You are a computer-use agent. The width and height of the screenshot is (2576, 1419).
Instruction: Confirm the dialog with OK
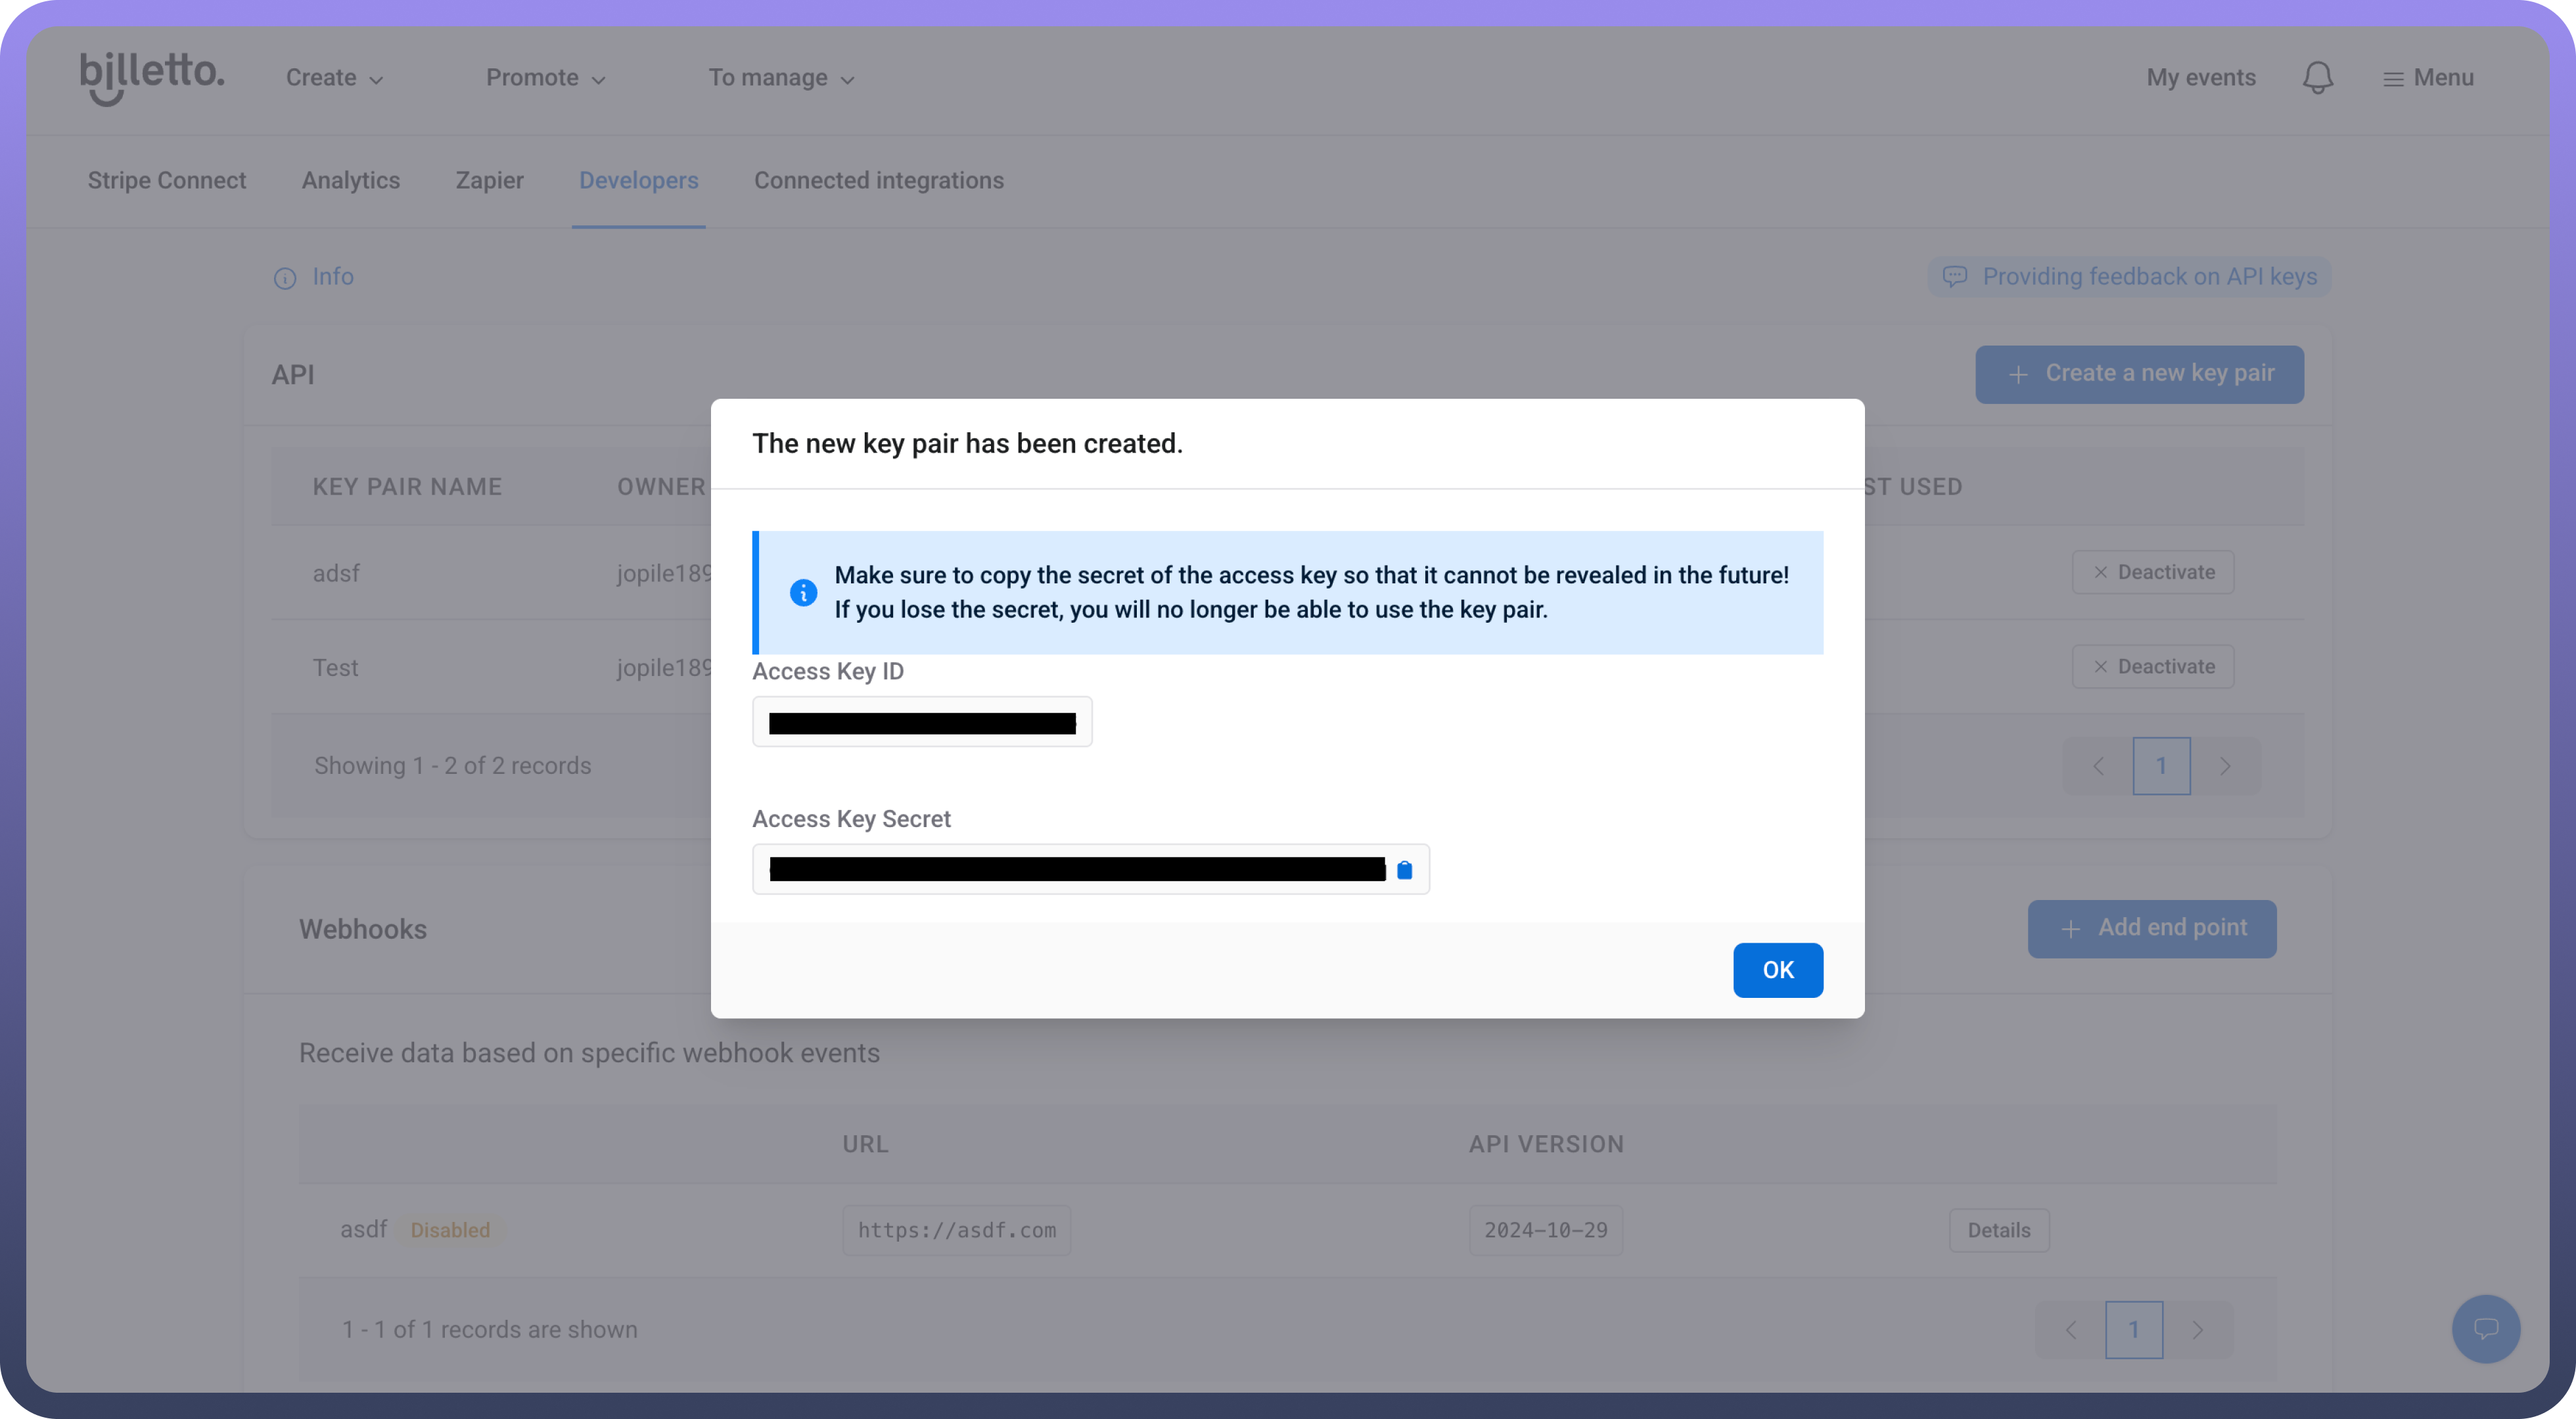(1777, 970)
